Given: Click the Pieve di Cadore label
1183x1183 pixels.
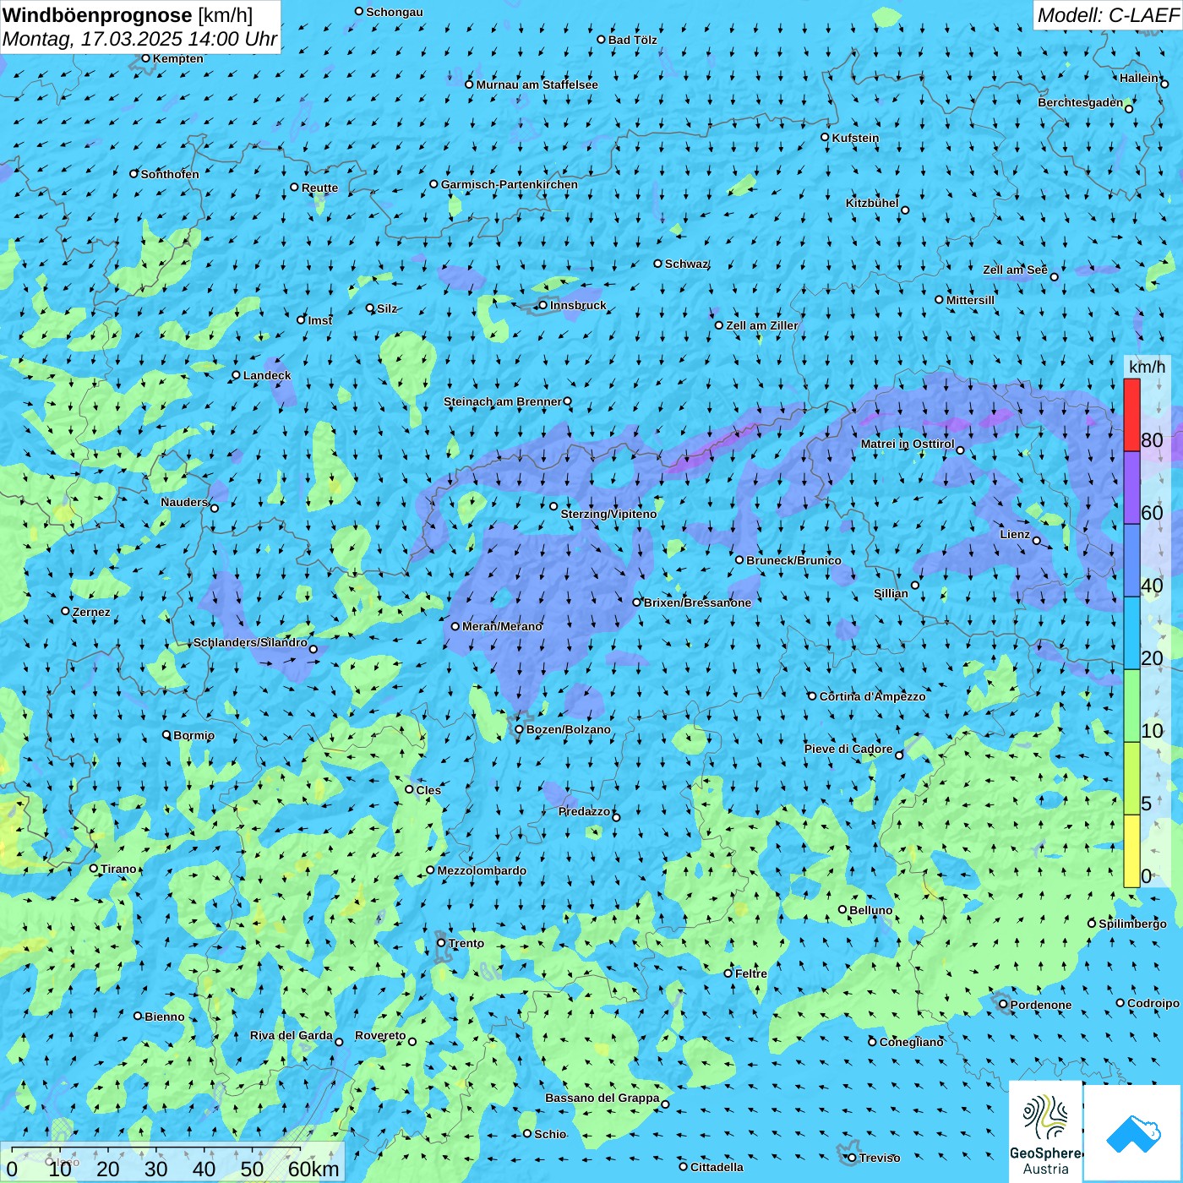Looking at the screenshot, I should coord(848,749).
